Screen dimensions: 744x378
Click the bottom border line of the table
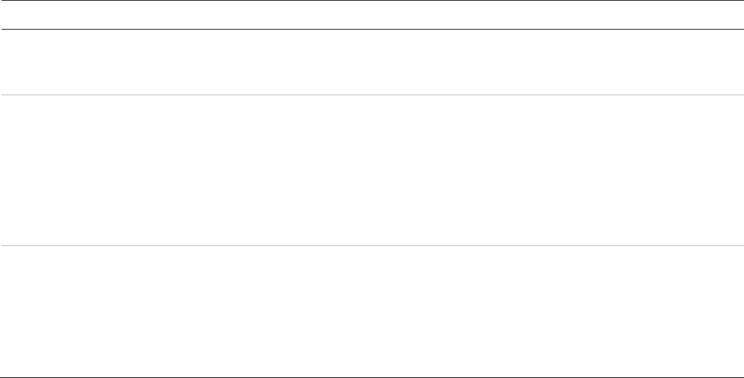tap(372, 377)
